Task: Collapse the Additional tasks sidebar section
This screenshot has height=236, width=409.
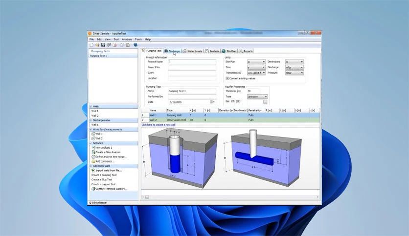Action: [91, 166]
